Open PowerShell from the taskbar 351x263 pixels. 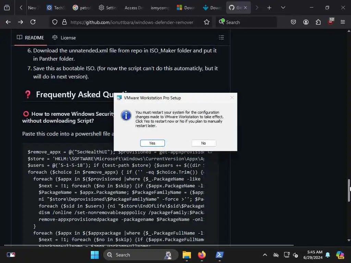(x=219, y=255)
